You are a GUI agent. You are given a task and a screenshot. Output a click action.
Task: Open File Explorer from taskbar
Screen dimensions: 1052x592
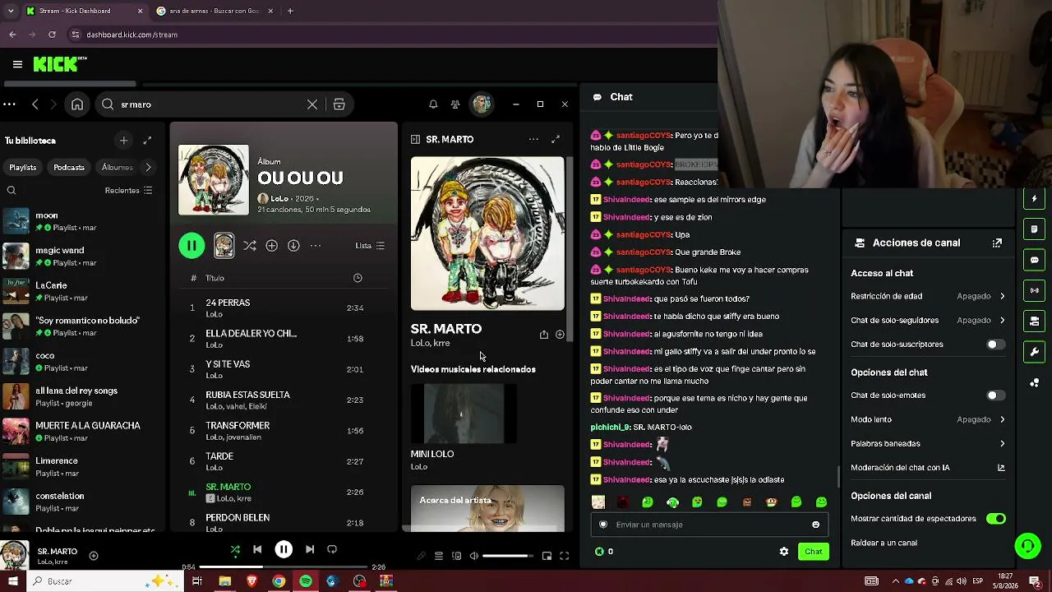pos(224,581)
